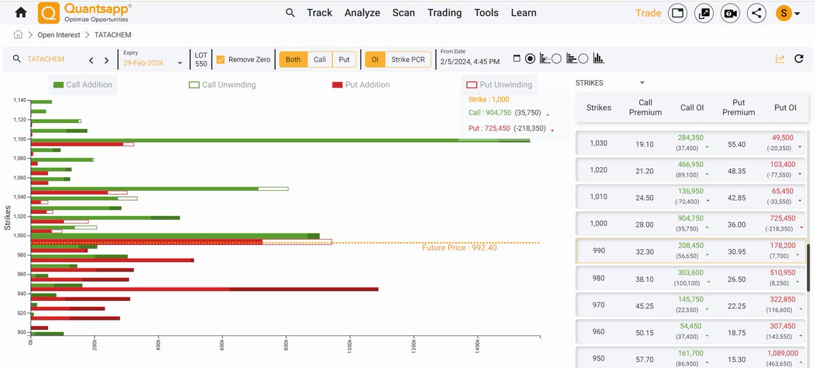
Task: Open the Trading menu
Action: point(444,13)
